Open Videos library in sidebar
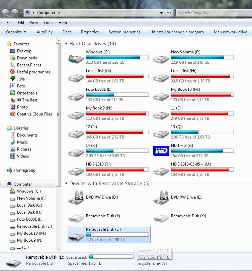Viewport: 252px width, 271px height. [x=20, y=156]
